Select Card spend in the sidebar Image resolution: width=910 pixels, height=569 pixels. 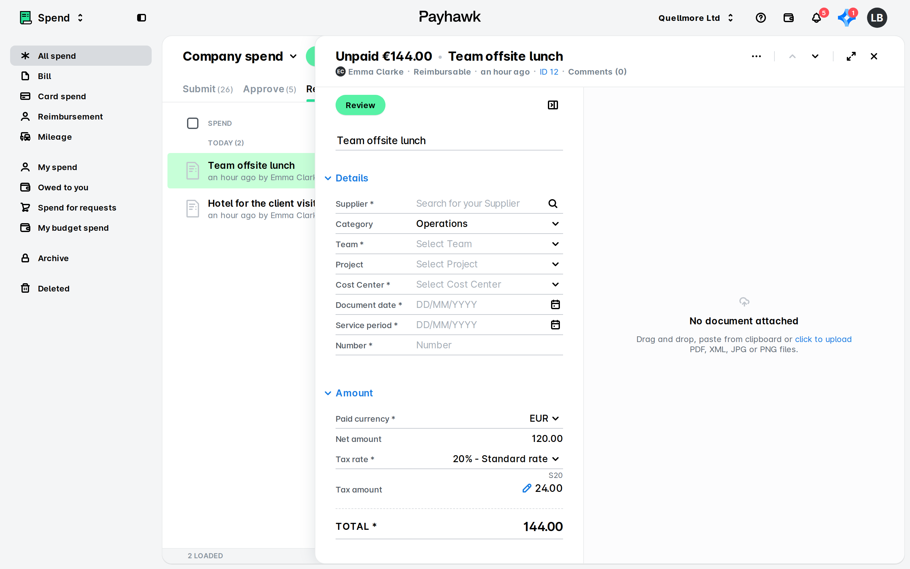[81, 96]
